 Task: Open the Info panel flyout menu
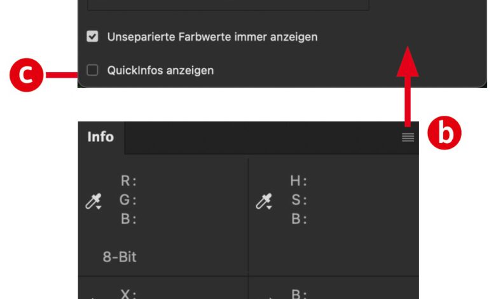(408, 137)
